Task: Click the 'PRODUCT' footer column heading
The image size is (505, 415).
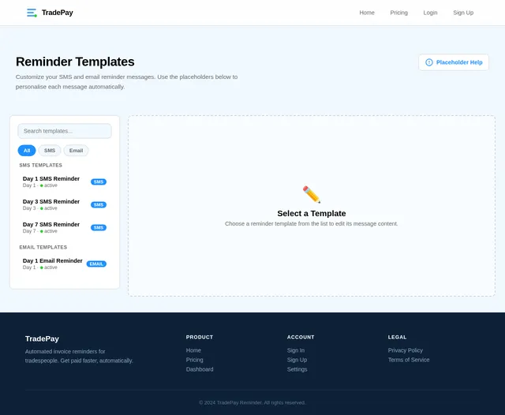Action: click(x=200, y=337)
